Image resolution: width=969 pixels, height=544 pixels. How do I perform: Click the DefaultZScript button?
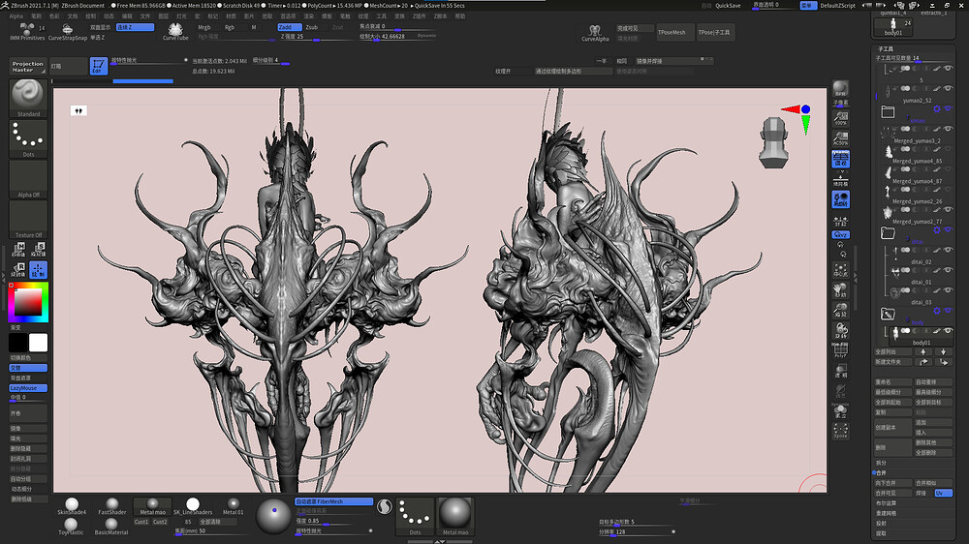(x=837, y=6)
